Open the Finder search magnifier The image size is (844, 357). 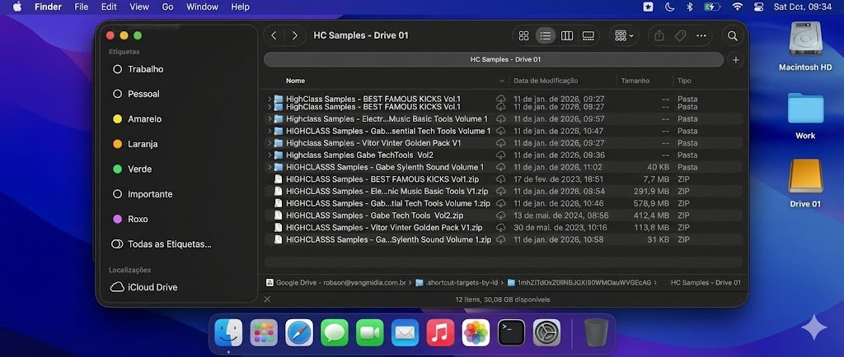pyautogui.click(x=732, y=36)
